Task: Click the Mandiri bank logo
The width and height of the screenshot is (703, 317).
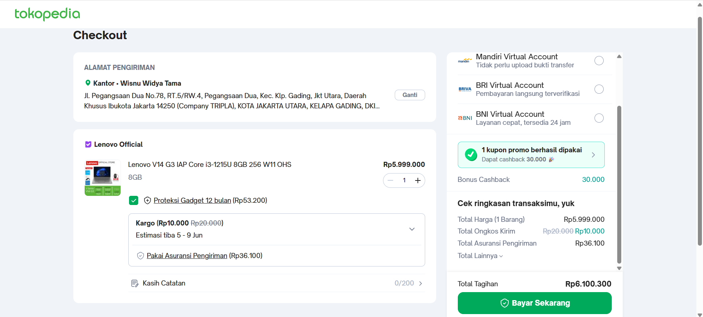Action: pyautogui.click(x=465, y=60)
